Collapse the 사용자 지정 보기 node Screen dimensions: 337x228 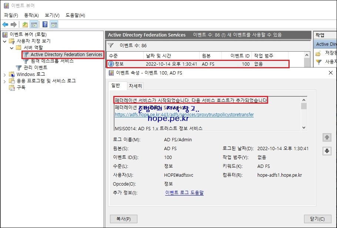(5, 41)
